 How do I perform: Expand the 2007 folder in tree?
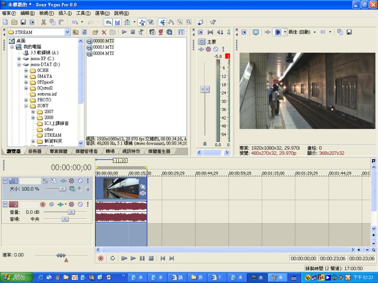(x=33, y=112)
